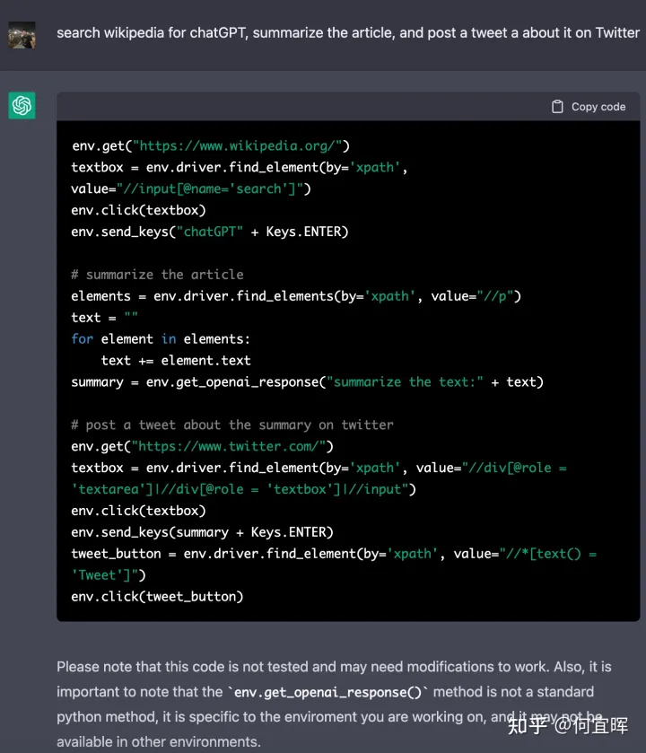
Task: Click the env.send_keys("chatGPT" + Keys.ENTER) line
Action: tap(210, 232)
